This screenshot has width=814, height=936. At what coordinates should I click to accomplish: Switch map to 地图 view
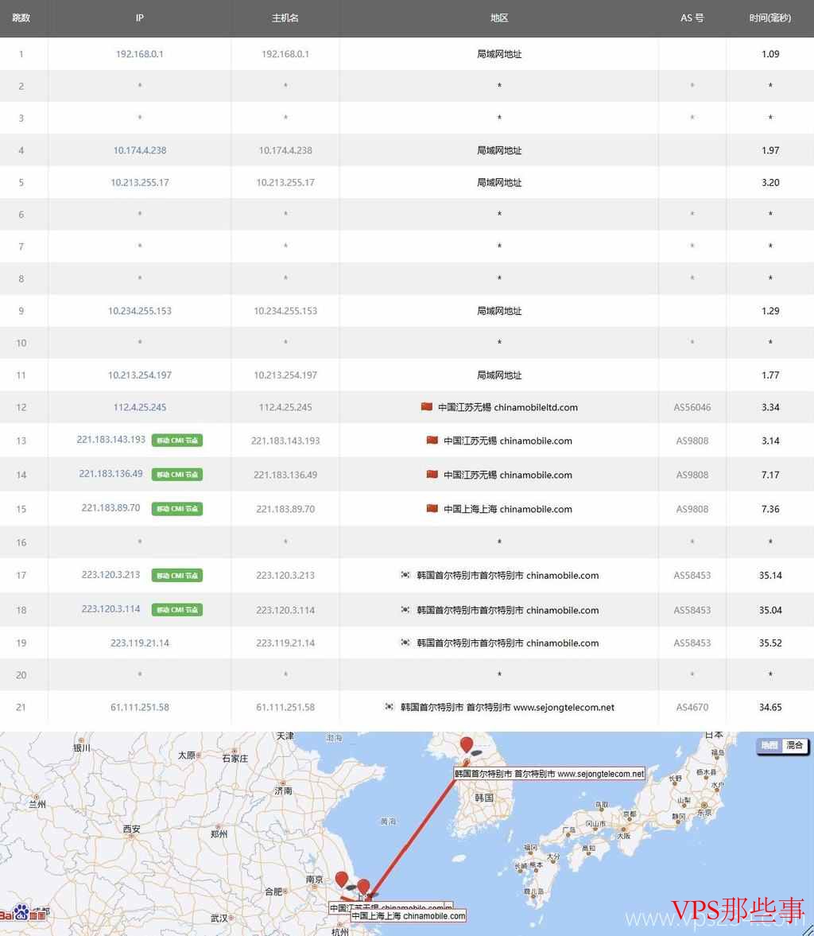point(769,745)
